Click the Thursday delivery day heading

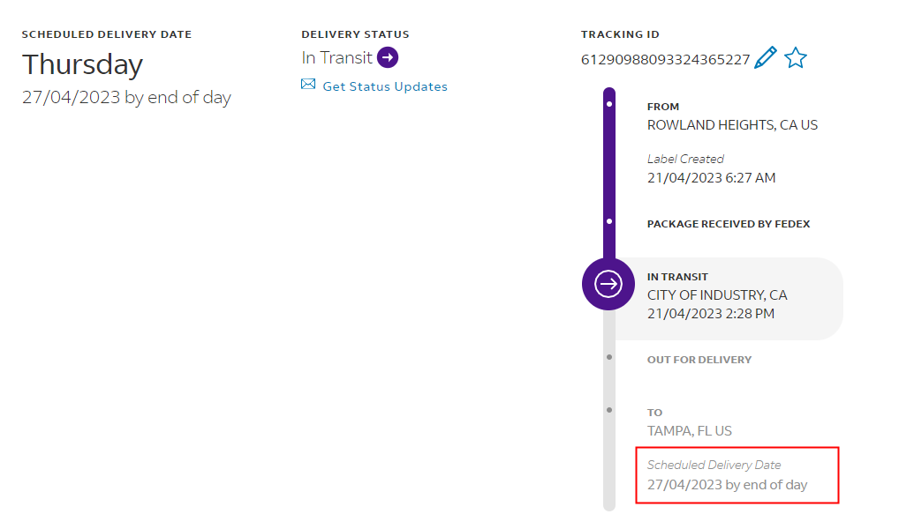[x=82, y=64]
